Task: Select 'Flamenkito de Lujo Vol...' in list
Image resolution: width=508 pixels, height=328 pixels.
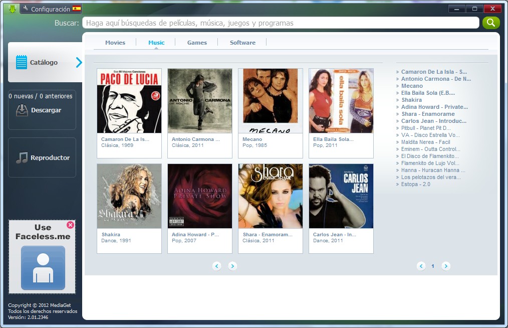Action: (430, 163)
